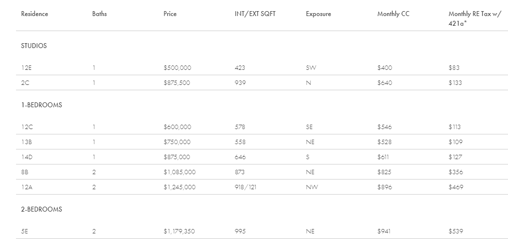Select residence 12A
508x246 pixels.
point(26,187)
